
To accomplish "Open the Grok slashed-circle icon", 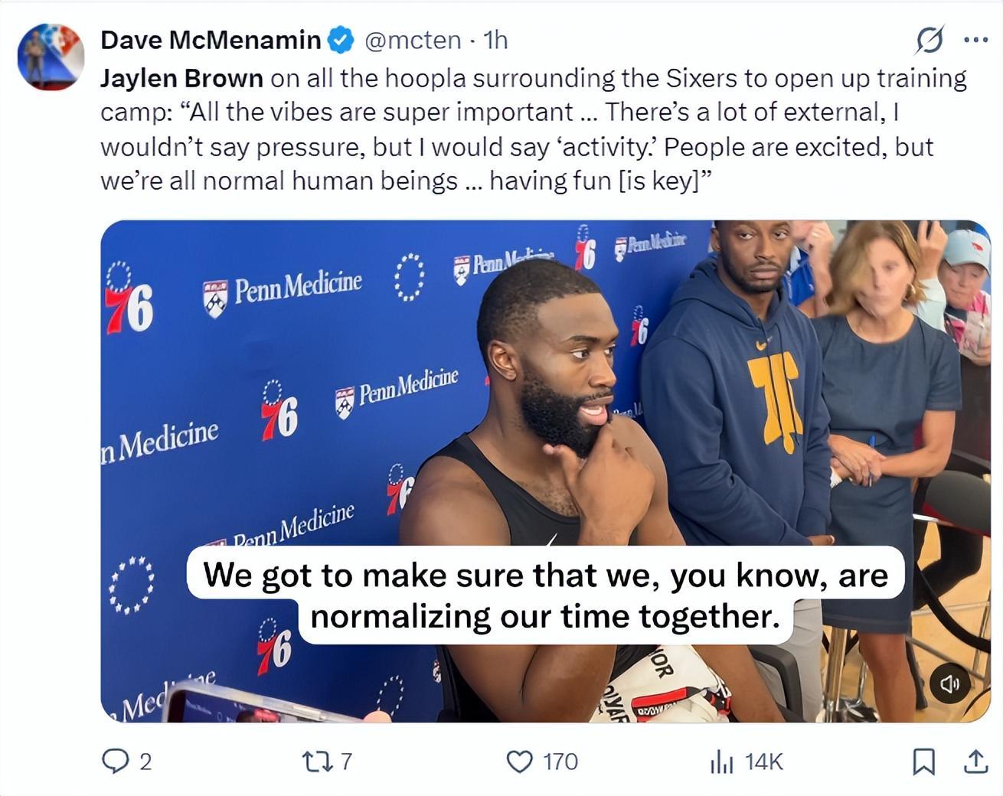I will tap(929, 40).
